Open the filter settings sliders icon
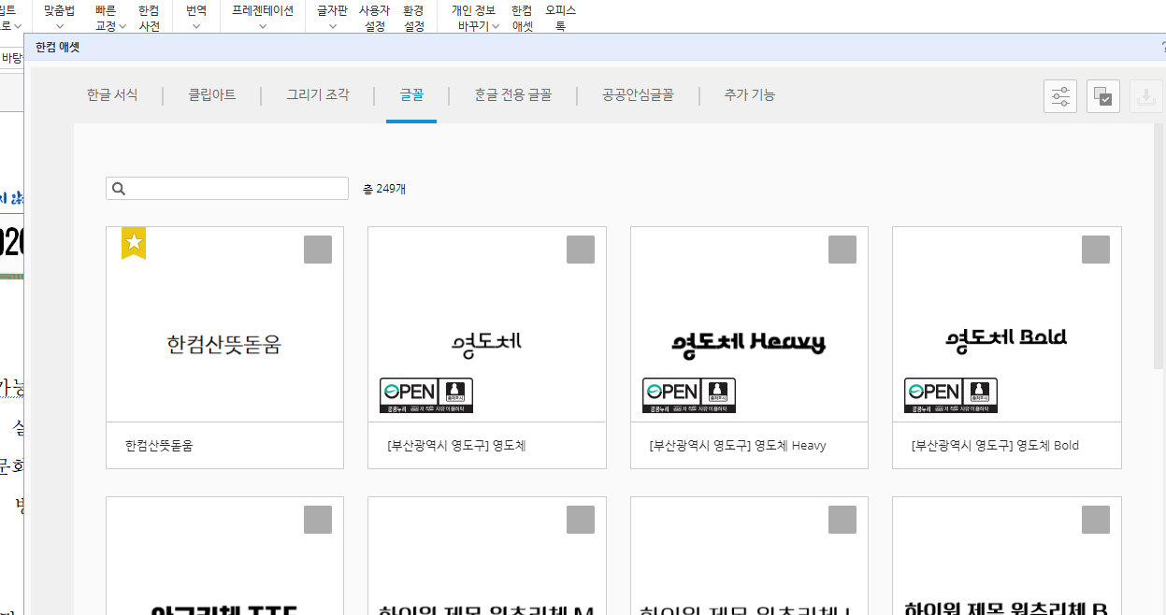1166x615 pixels. (x=1060, y=96)
